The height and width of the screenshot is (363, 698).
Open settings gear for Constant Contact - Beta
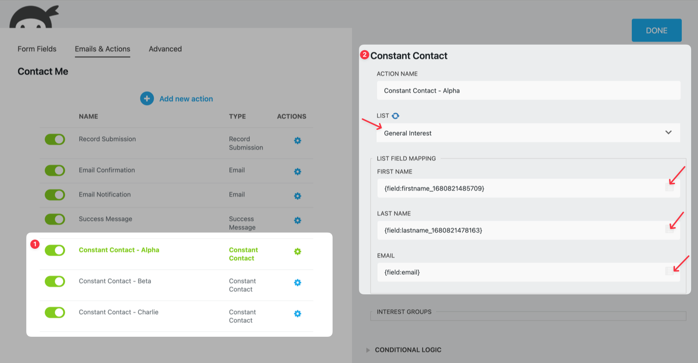click(298, 282)
